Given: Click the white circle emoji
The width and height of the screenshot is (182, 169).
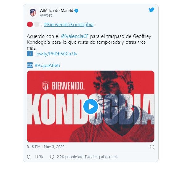Looking at the screenshot, I should pyautogui.click(x=36, y=24).
